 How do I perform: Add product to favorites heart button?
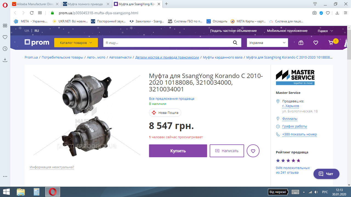(x=253, y=151)
